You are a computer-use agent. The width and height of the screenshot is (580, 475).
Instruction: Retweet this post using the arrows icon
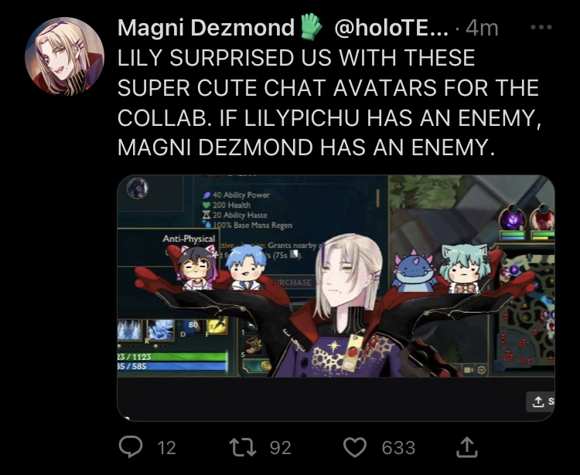pos(243,447)
